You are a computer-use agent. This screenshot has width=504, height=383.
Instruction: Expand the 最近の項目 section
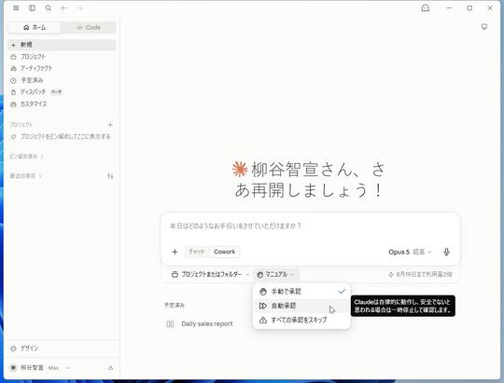click(25, 176)
